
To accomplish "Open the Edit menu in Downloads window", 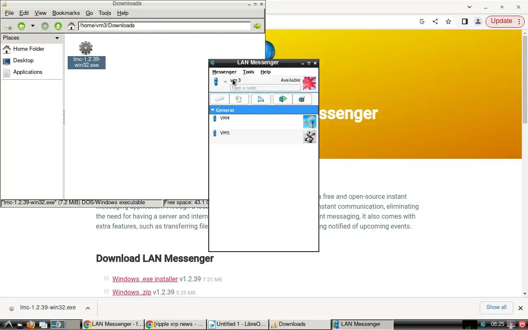I will 24,13.
